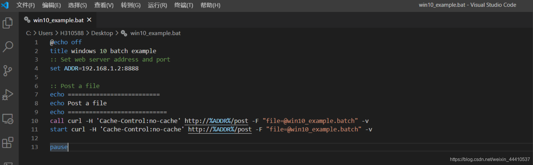
Task: Click the Desktop breadcrumb segment
Action: pyautogui.click(x=102, y=33)
